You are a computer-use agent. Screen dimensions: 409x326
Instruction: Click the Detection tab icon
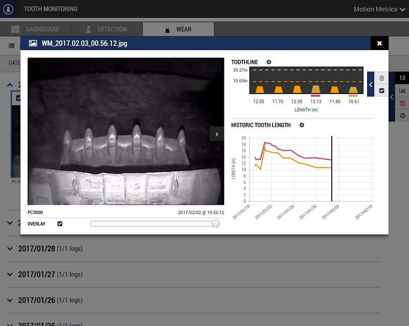(x=88, y=29)
